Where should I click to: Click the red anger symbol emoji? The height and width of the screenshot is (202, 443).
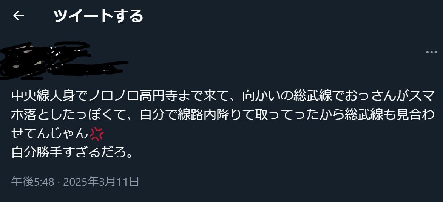click(x=96, y=134)
